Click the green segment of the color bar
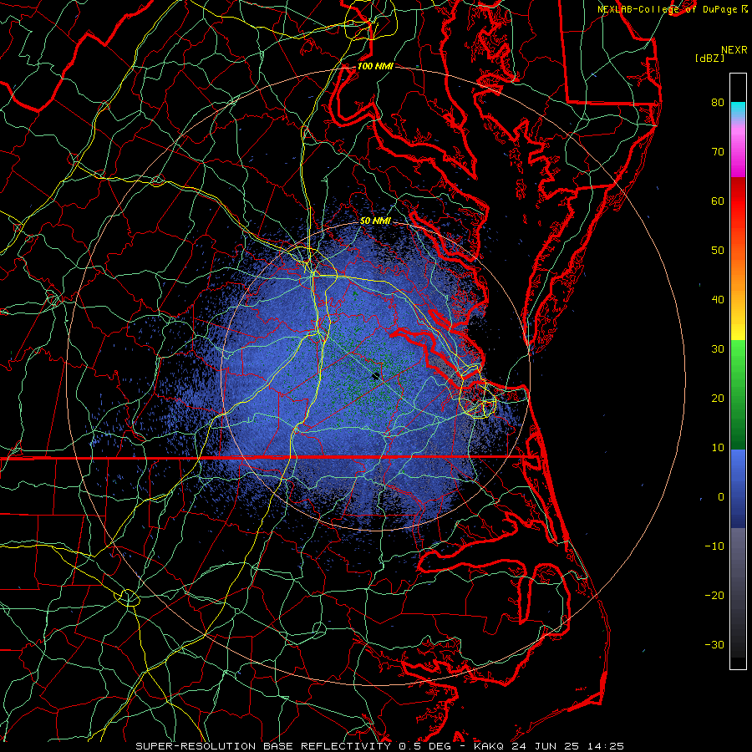 coord(738,394)
